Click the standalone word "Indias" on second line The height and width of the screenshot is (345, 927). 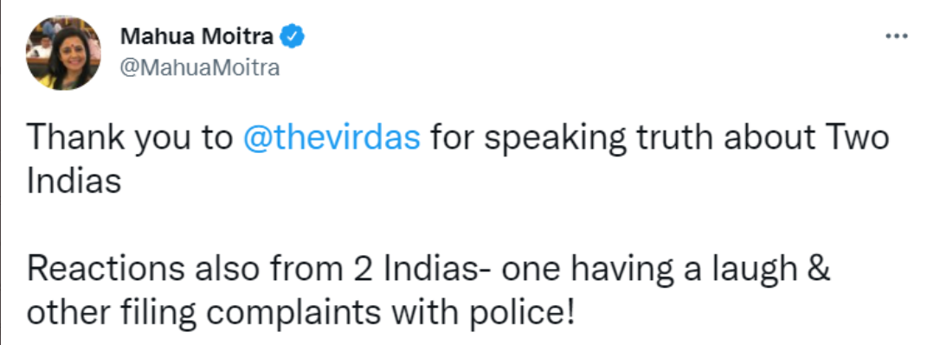point(74,182)
